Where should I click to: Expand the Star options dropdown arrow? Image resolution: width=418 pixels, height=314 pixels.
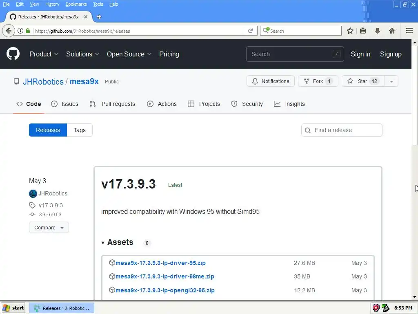(x=391, y=81)
